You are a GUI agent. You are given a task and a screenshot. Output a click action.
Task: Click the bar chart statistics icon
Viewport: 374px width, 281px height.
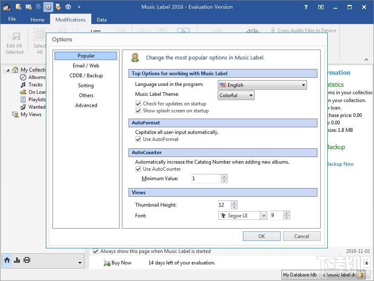pos(17,260)
